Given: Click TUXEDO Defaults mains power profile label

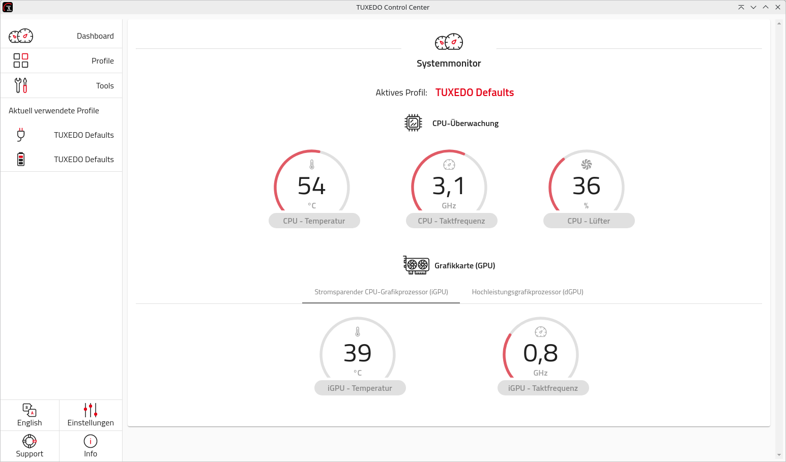Looking at the screenshot, I should (x=84, y=135).
